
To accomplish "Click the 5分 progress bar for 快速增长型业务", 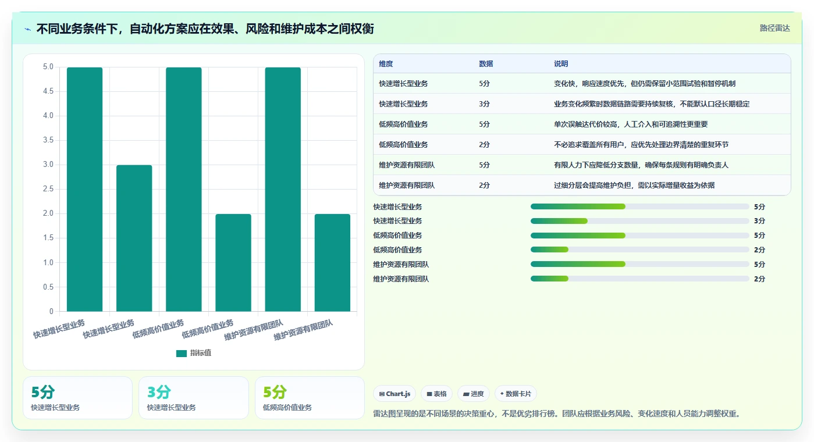I will pyautogui.click(x=639, y=206).
